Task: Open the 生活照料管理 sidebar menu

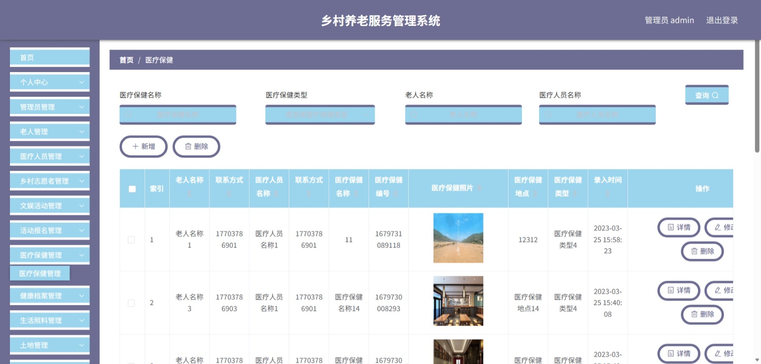Action: (x=50, y=320)
